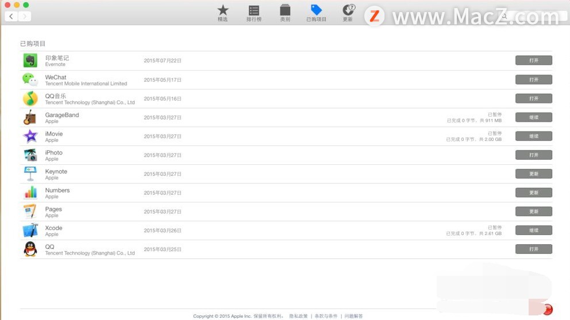The height and width of the screenshot is (320, 570).
Task: Click the QQ音乐 app title
Action: (56, 96)
